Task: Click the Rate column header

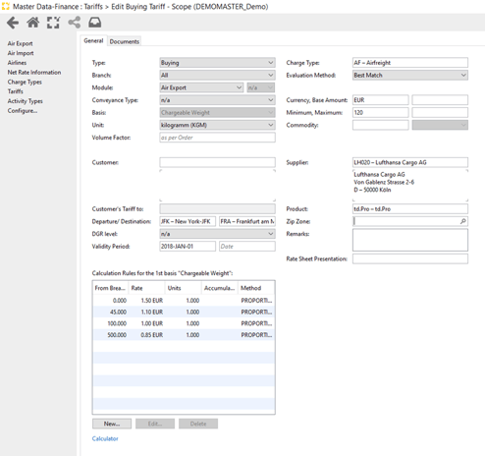Action: coord(146,288)
